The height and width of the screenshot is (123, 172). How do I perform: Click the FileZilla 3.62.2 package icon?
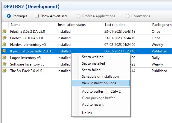point(4,31)
